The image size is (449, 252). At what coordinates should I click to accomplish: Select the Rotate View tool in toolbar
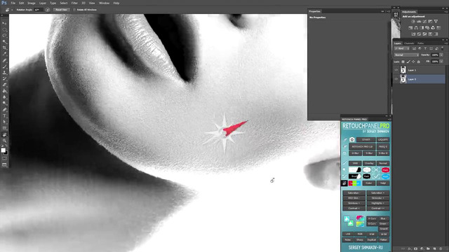(x=4, y=134)
